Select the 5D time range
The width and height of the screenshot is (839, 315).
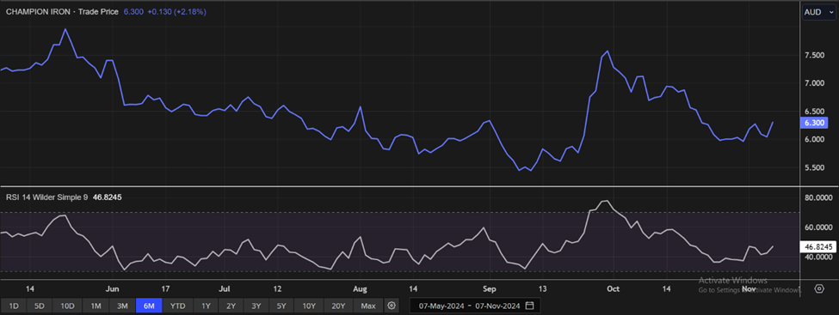point(40,306)
